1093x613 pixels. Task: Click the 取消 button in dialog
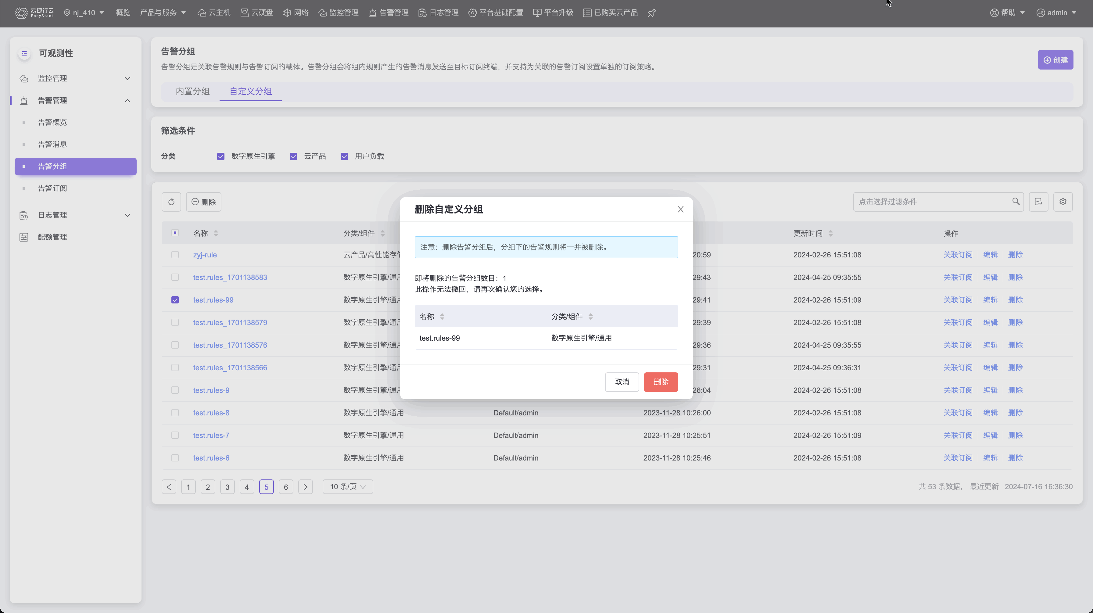[622, 382]
